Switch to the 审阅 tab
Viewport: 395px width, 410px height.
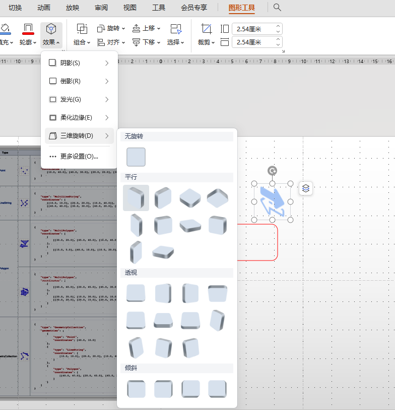(x=101, y=8)
